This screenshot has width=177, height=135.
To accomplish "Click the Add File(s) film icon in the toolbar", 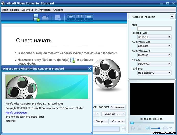I will coord(36,18).
